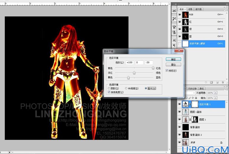Hide the 蓝 channel eye
This screenshot has width=229, height=154.
180,36
